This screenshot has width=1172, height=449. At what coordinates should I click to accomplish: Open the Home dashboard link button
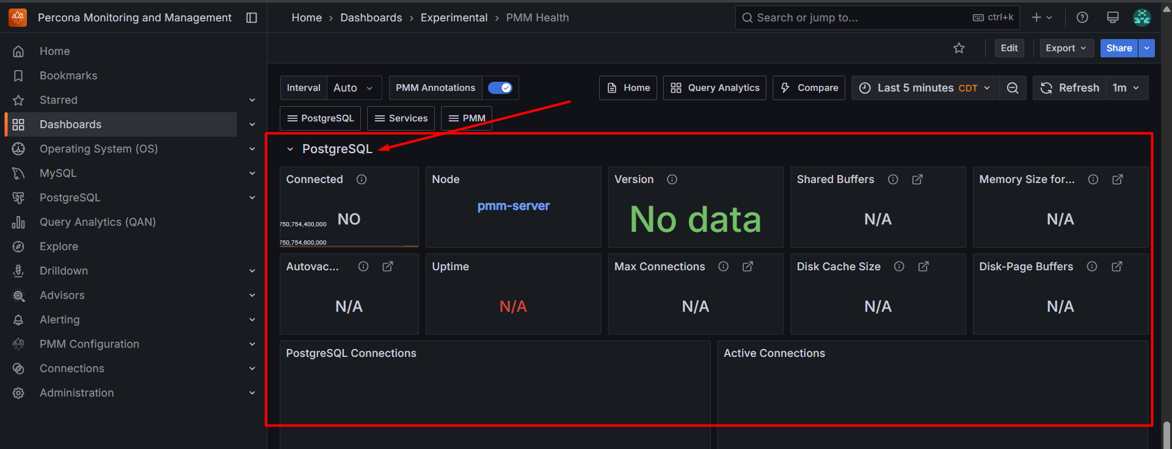628,88
